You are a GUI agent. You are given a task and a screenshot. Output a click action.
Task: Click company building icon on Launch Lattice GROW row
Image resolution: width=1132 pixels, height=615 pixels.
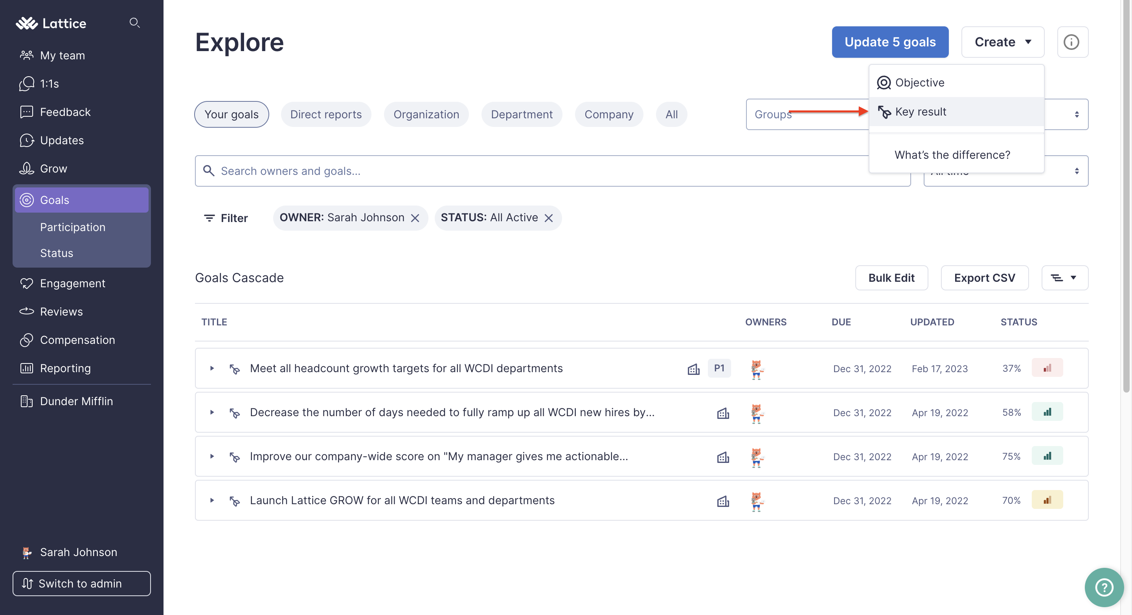pos(723,501)
